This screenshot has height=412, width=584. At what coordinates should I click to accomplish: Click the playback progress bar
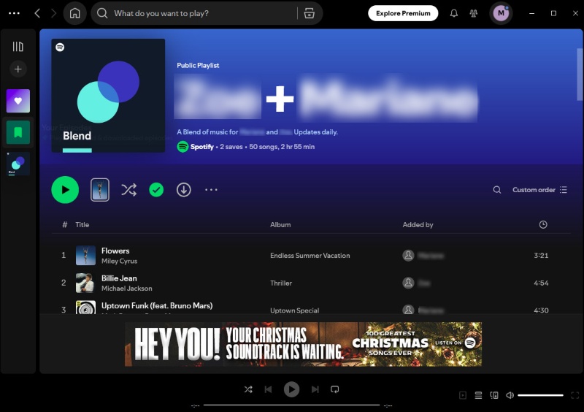pos(291,405)
